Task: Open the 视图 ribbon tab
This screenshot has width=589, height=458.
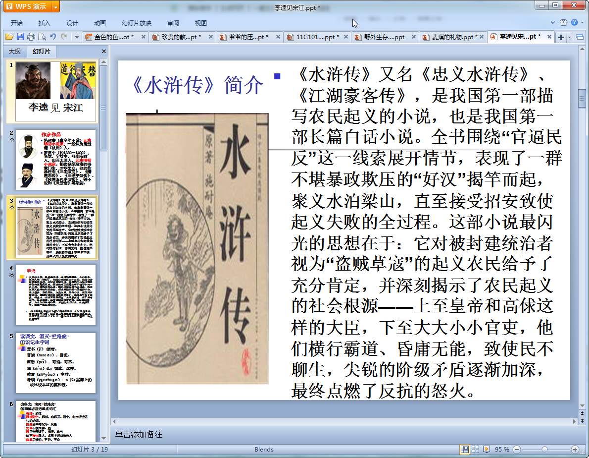Action: click(x=200, y=23)
